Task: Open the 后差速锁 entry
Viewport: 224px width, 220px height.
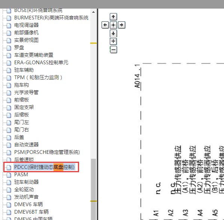Action: coord(24,159)
